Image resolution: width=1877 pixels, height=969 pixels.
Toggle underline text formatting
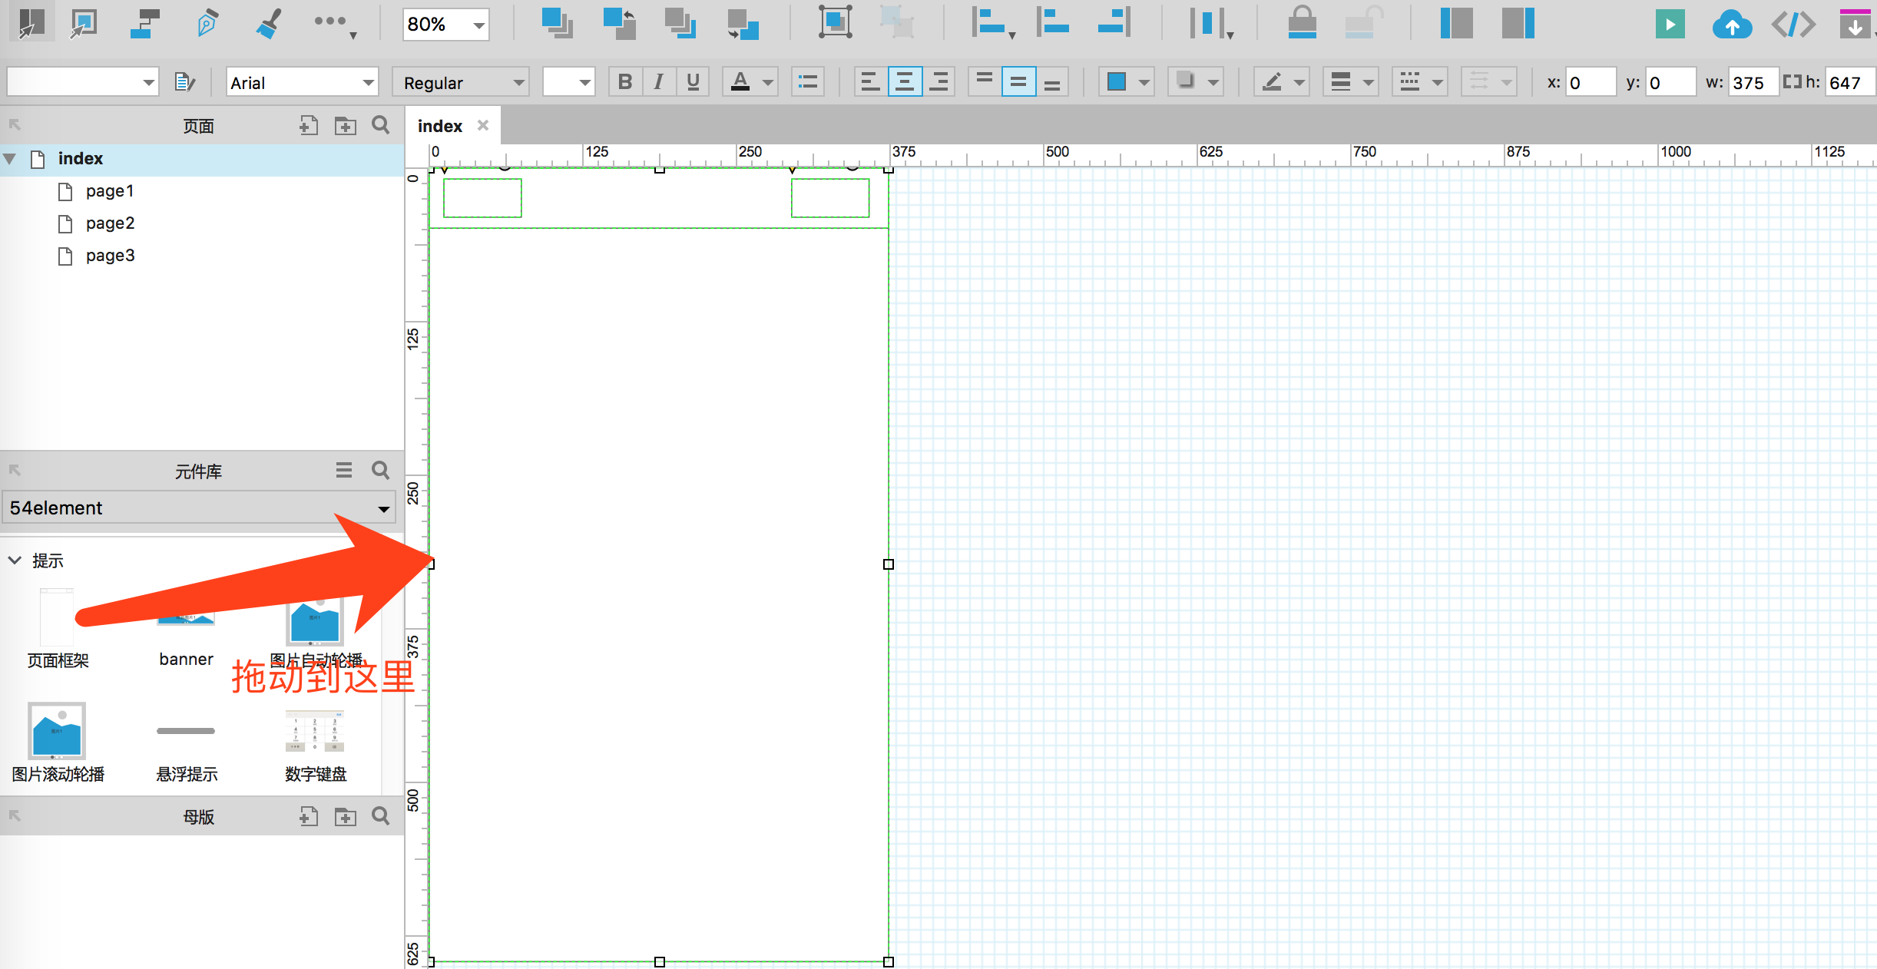click(x=693, y=82)
